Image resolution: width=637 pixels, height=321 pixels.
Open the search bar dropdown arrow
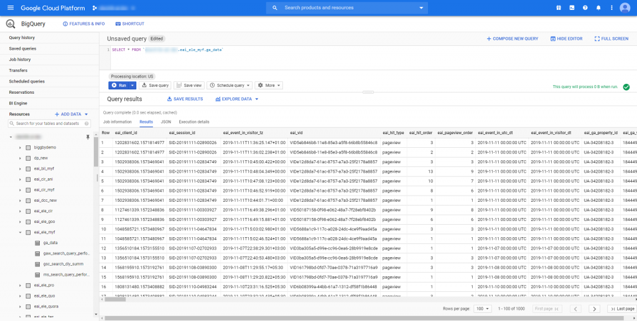(421, 7)
